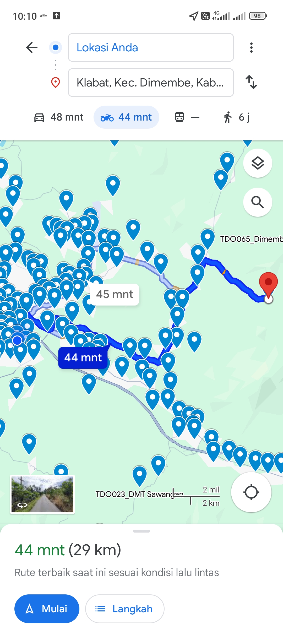Viewport: 283px width, 629px height.
Task: Tap the Lokasi Anda starting point field
Action: [151, 47]
